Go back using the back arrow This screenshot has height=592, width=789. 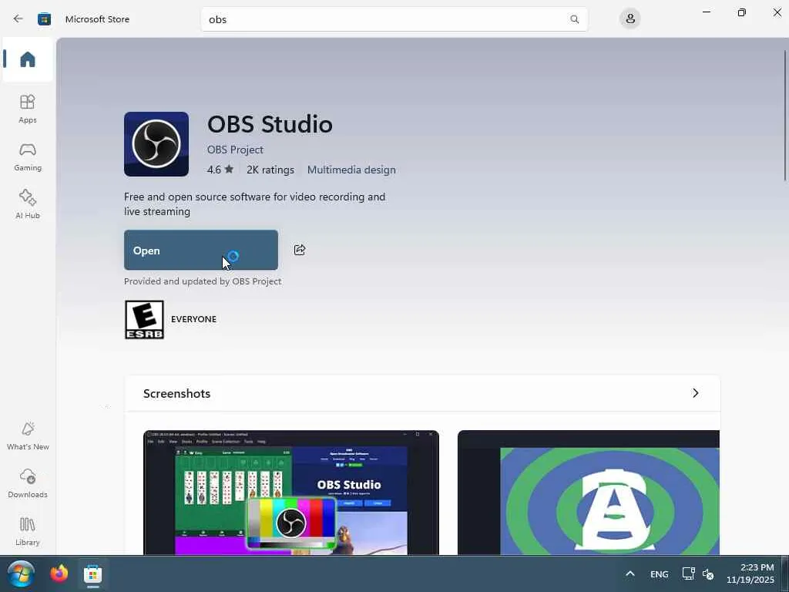[x=18, y=19]
